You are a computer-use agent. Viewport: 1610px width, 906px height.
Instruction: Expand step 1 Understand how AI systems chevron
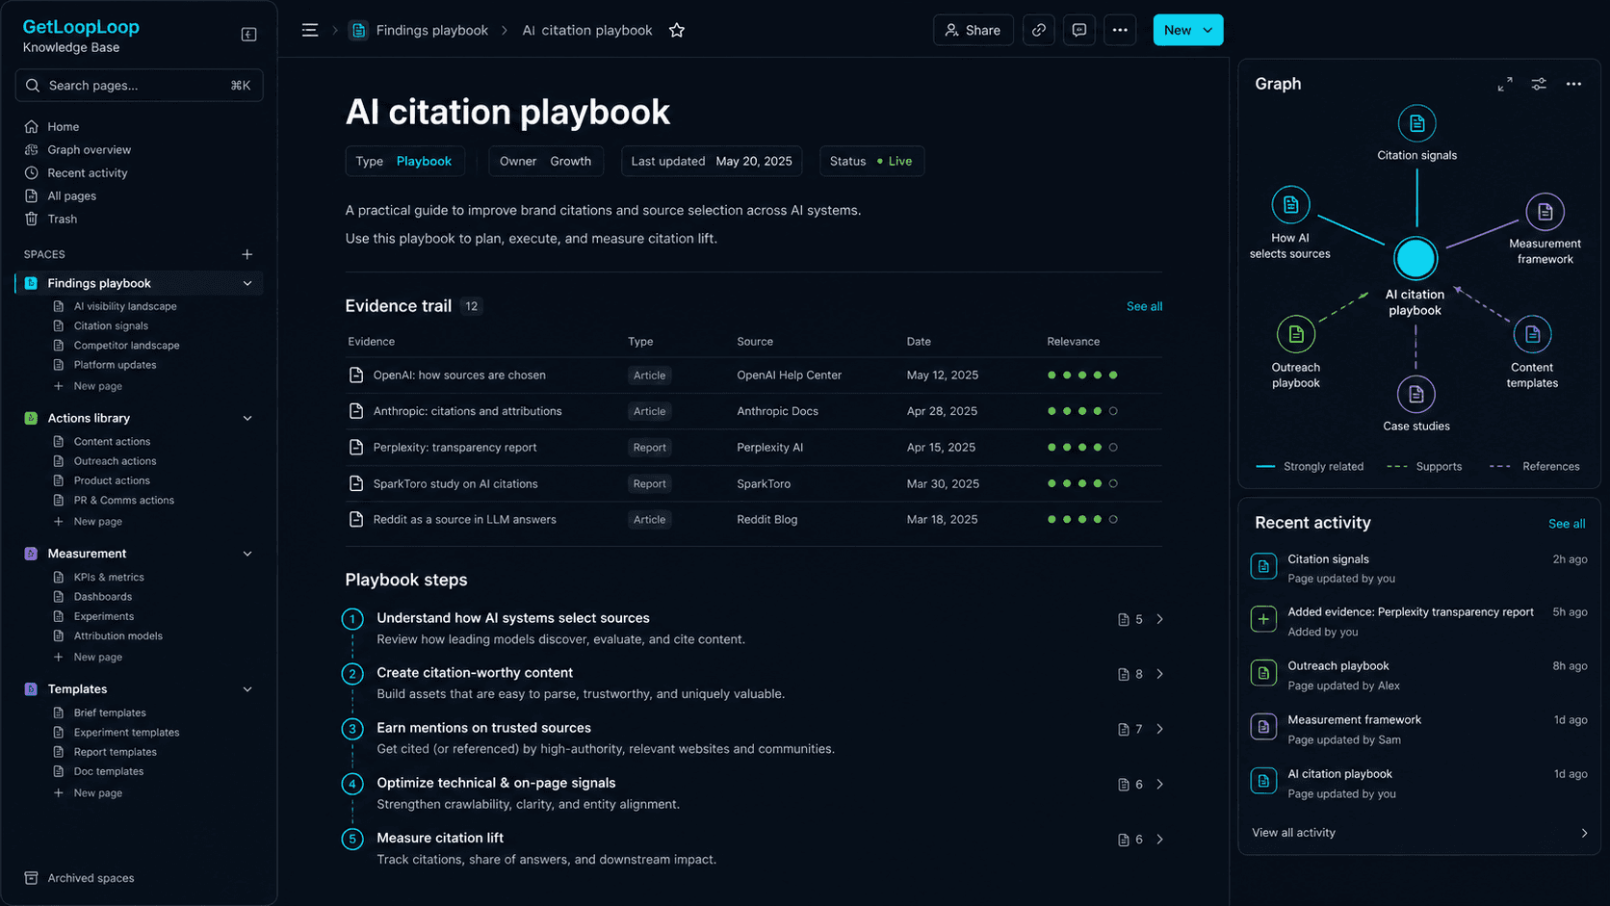click(1159, 619)
